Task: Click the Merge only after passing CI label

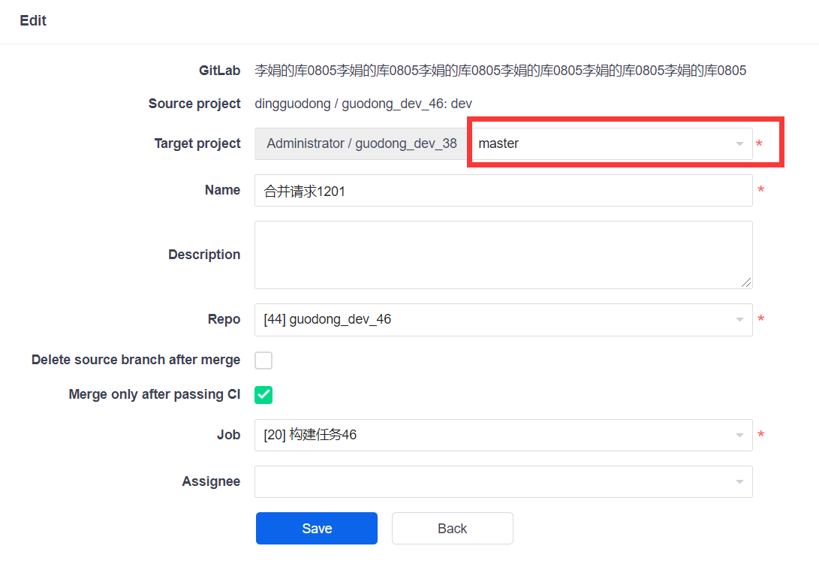Action: (154, 395)
